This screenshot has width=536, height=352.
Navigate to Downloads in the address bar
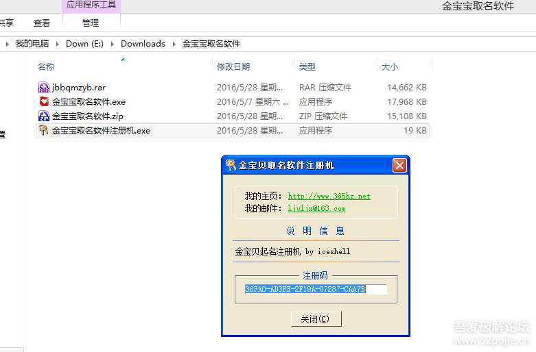click(x=143, y=44)
